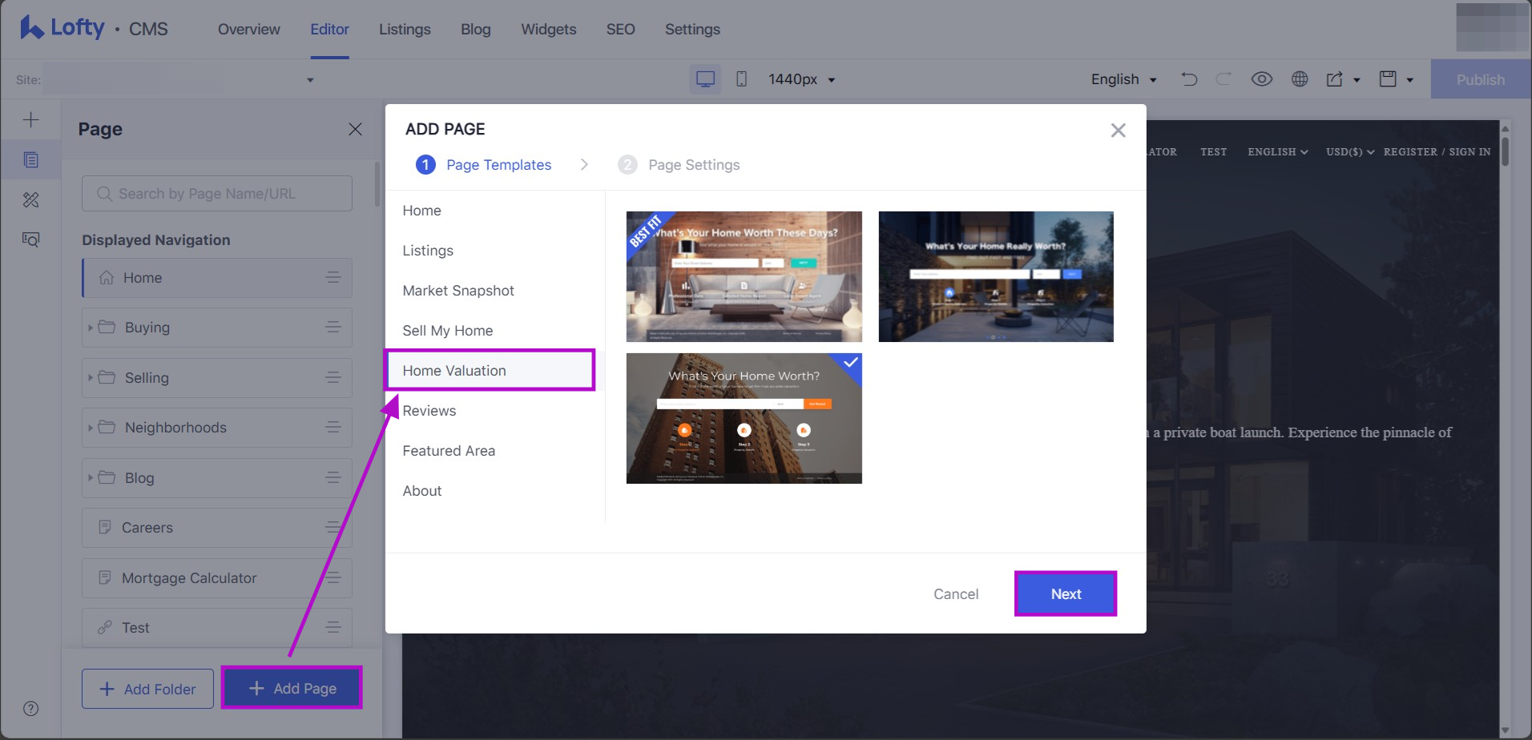Viewport: 1532px width, 740px height.
Task: Click the Search by Page Name/URL field
Action: 217,194
